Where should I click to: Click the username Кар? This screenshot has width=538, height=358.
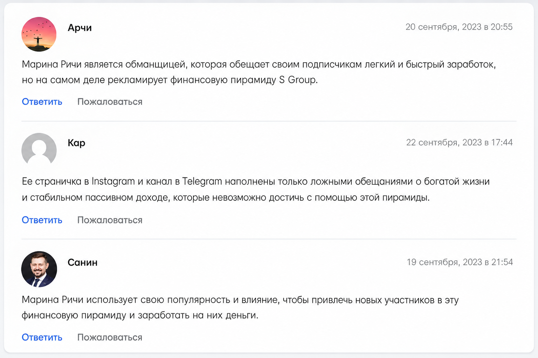[76, 143]
